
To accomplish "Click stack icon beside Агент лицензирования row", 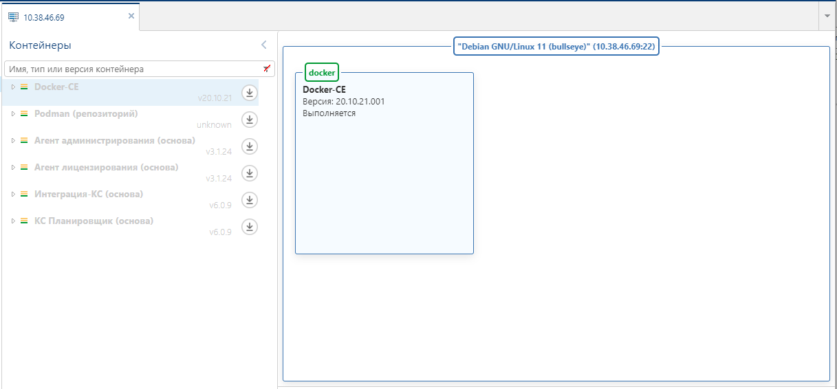I will (x=23, y=168).
